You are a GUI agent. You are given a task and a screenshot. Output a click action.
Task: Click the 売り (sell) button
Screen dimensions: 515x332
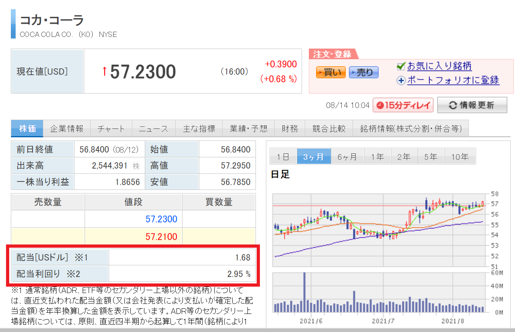364,72
